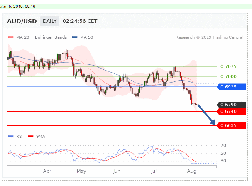This screenshot has width=252, height=186.
Task: Click the black 0.6790 current price tag
Action: tap(231, 105)
